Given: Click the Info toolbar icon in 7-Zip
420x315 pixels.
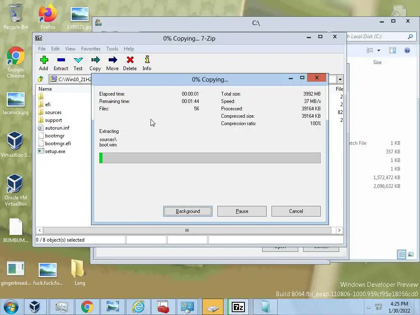Looking at the screenshot, I should pos(147,63).
